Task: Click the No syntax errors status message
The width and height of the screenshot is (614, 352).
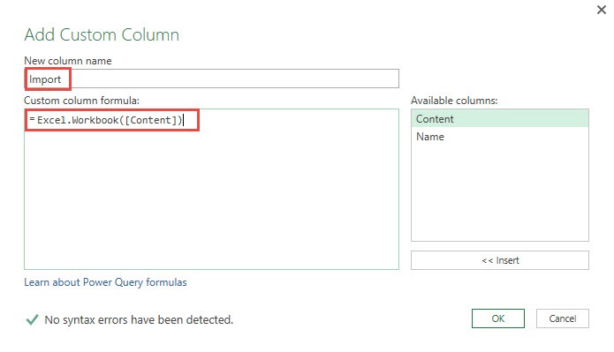Action: click(x=139, y=320)
